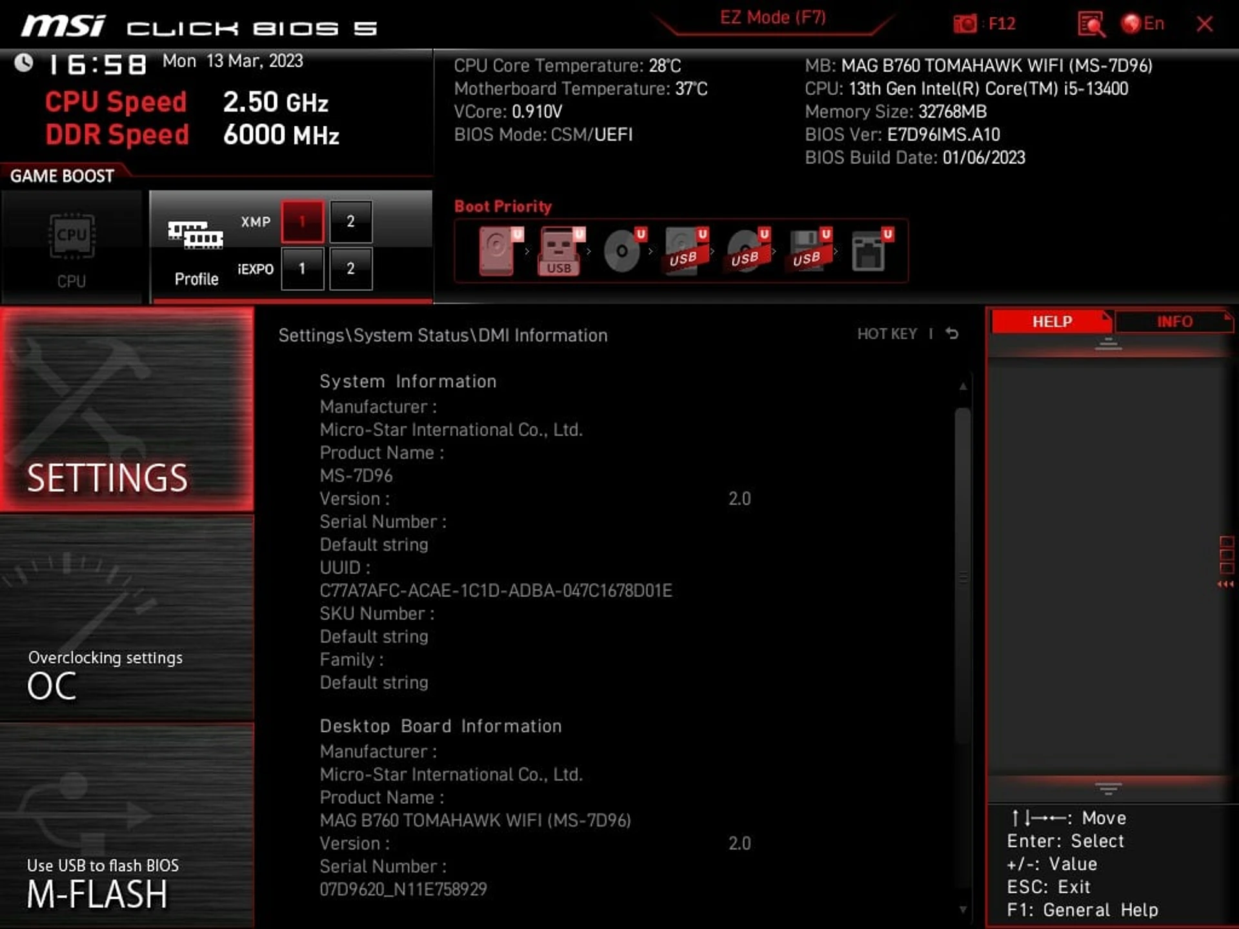Select the hard disk boot device icon
Viewport: 1239px width, 929px height.
(x=500, y=251)
